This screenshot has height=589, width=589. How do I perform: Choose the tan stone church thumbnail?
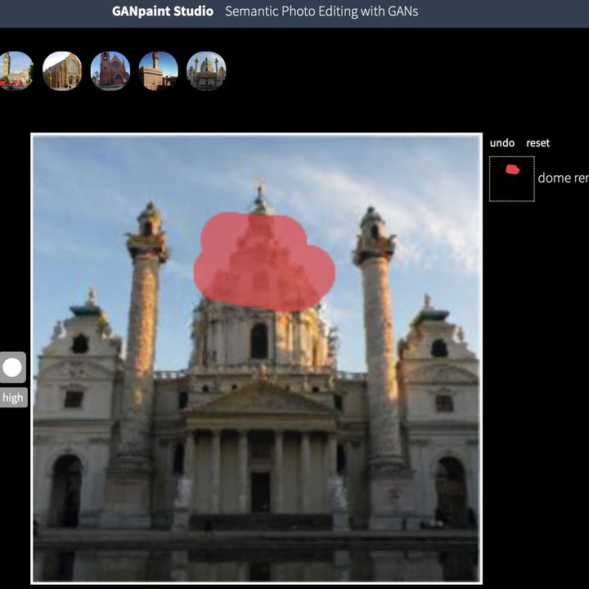pos(62,71)
